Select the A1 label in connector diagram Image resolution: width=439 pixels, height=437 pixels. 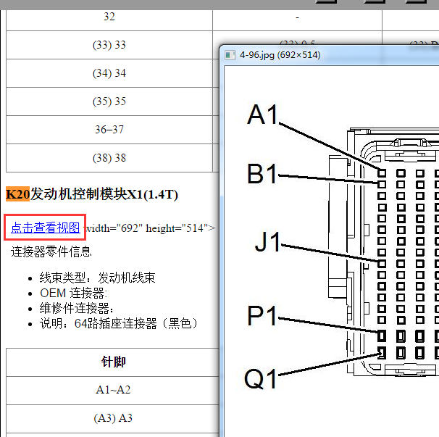262,115
